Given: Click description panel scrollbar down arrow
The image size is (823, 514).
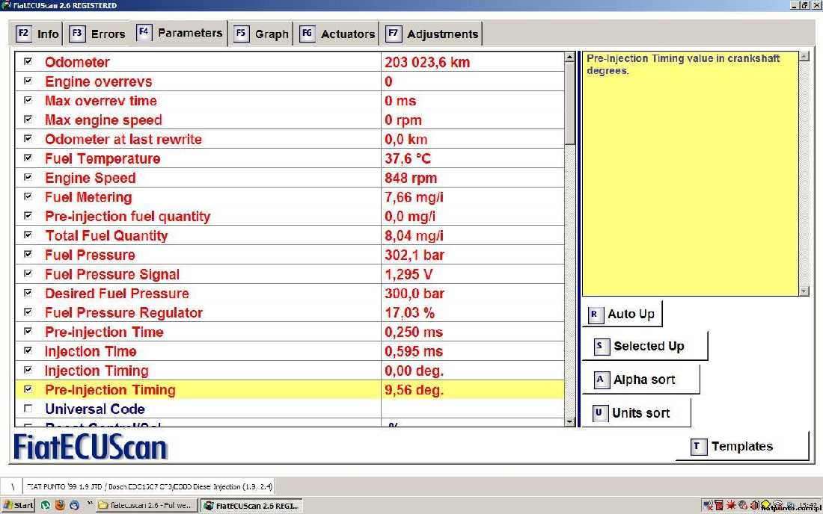Looking at the screenshot, I should tap(804, 291).
